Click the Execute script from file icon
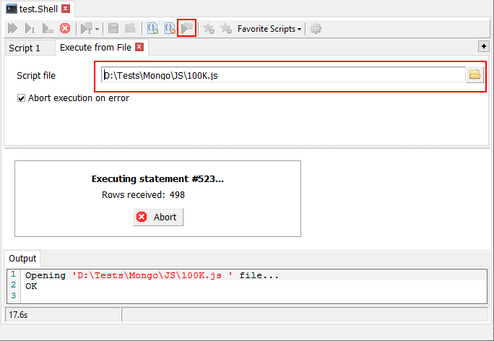The width and height of the screenshot is (494, 341). (x=187, y=29)
